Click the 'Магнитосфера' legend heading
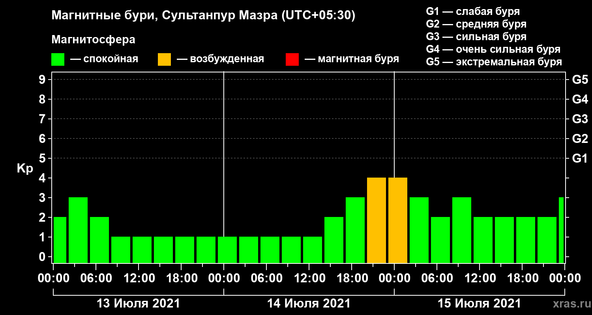The image size is (592, 315). pos(93,40)
